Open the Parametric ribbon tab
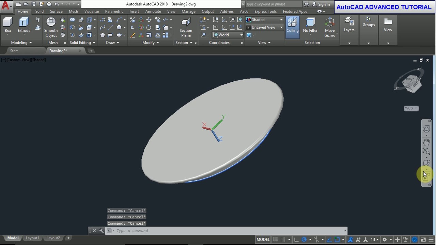 click(114, 12)
